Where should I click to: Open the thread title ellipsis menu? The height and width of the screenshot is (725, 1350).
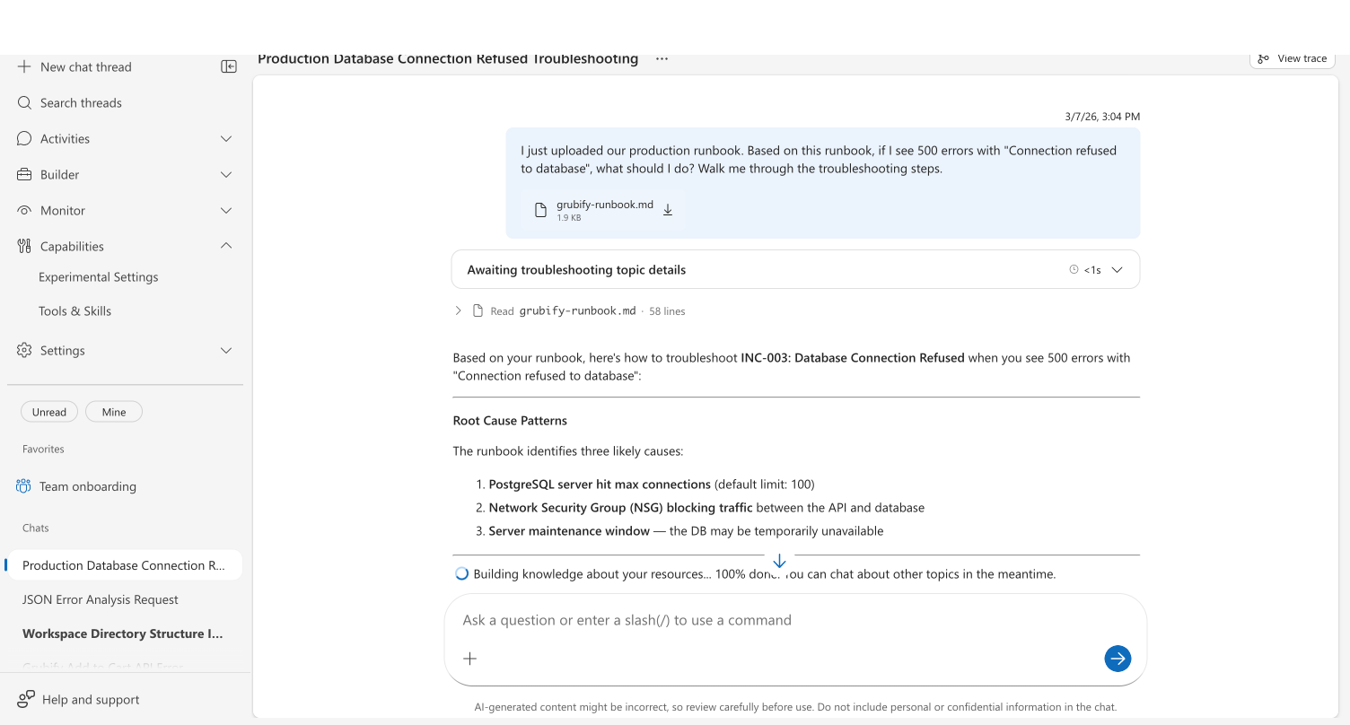(662, 58)
